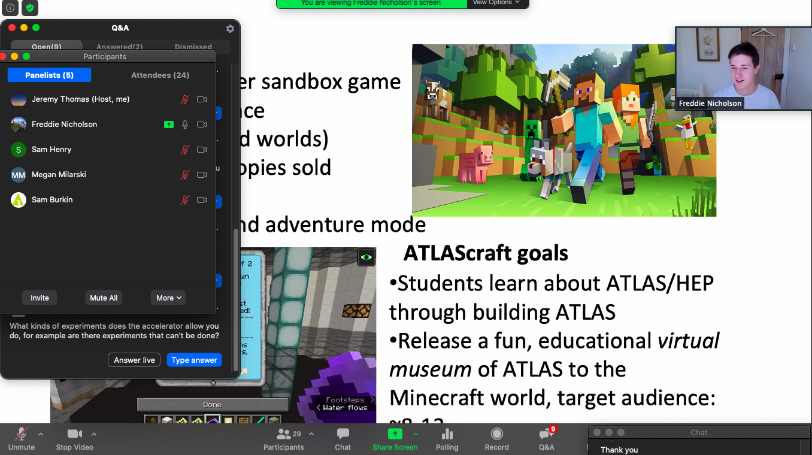
Task: Select Sam Burkin in panelists list
Action: tap(108, 200)
